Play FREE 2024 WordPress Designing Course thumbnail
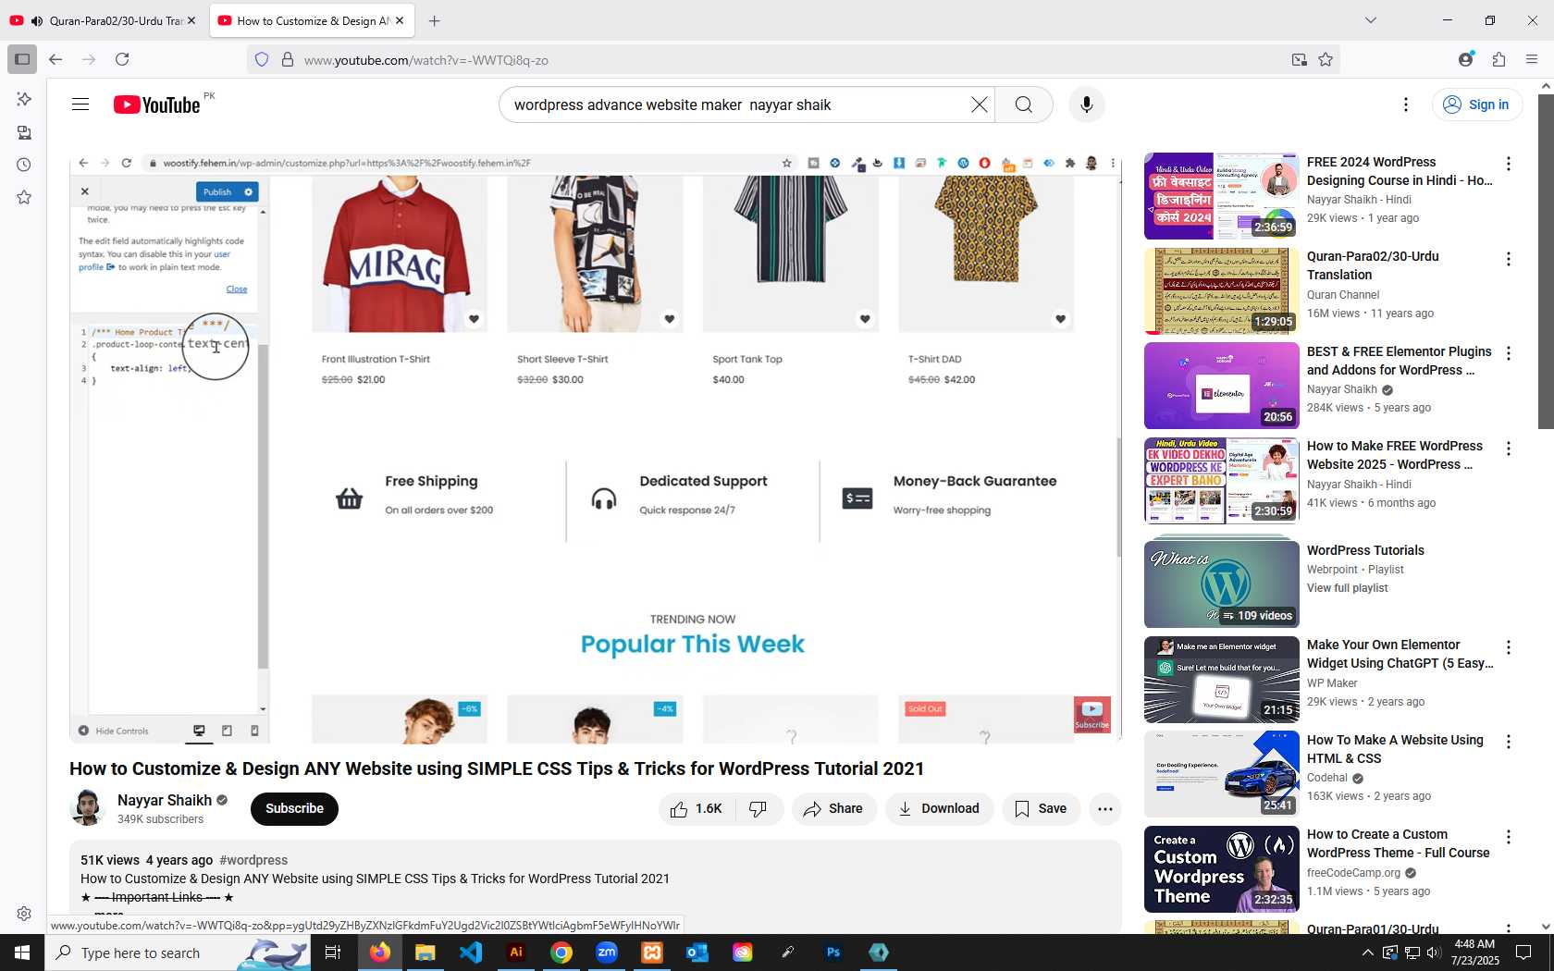The width and height of the screenshot is (1554, 971). tap(1221, 196)
